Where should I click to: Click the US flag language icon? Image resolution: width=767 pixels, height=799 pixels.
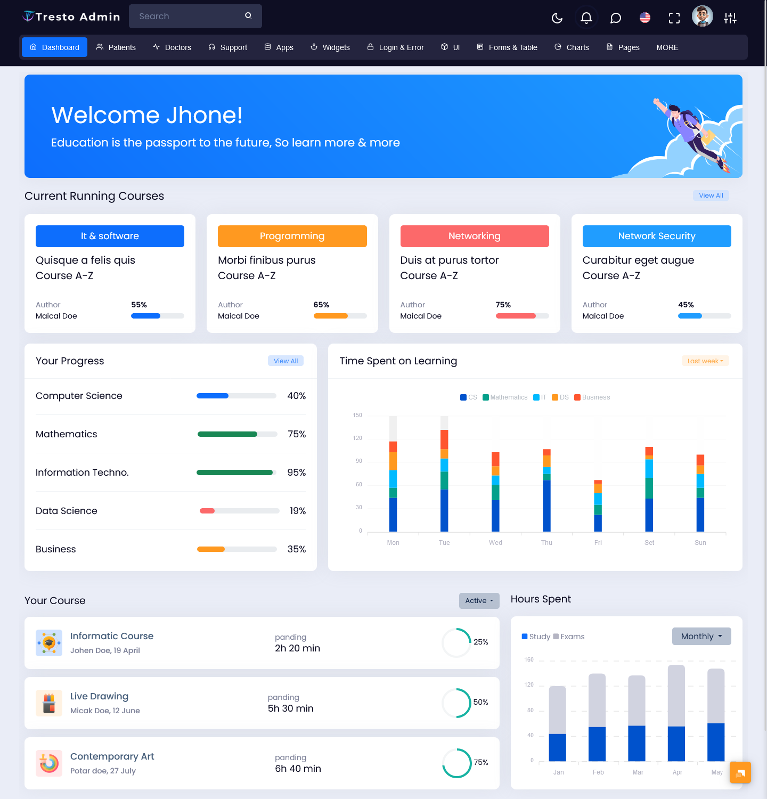coord(644,18)
